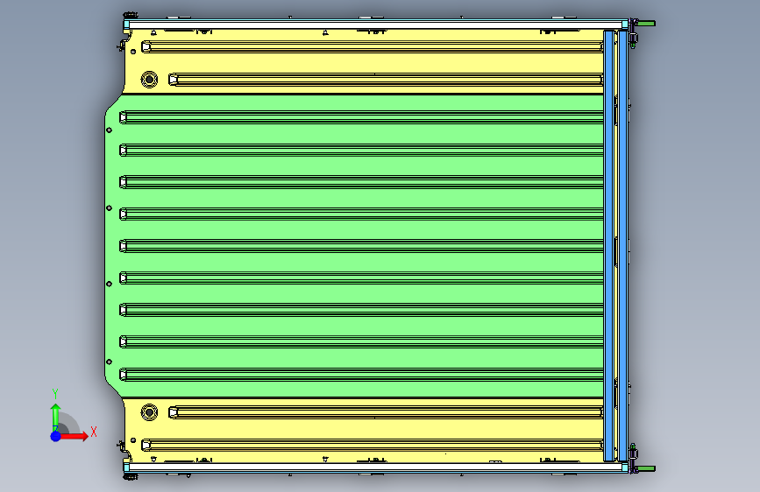
Task: Select the green pin at the top-right corner
Action: (647, 24)
